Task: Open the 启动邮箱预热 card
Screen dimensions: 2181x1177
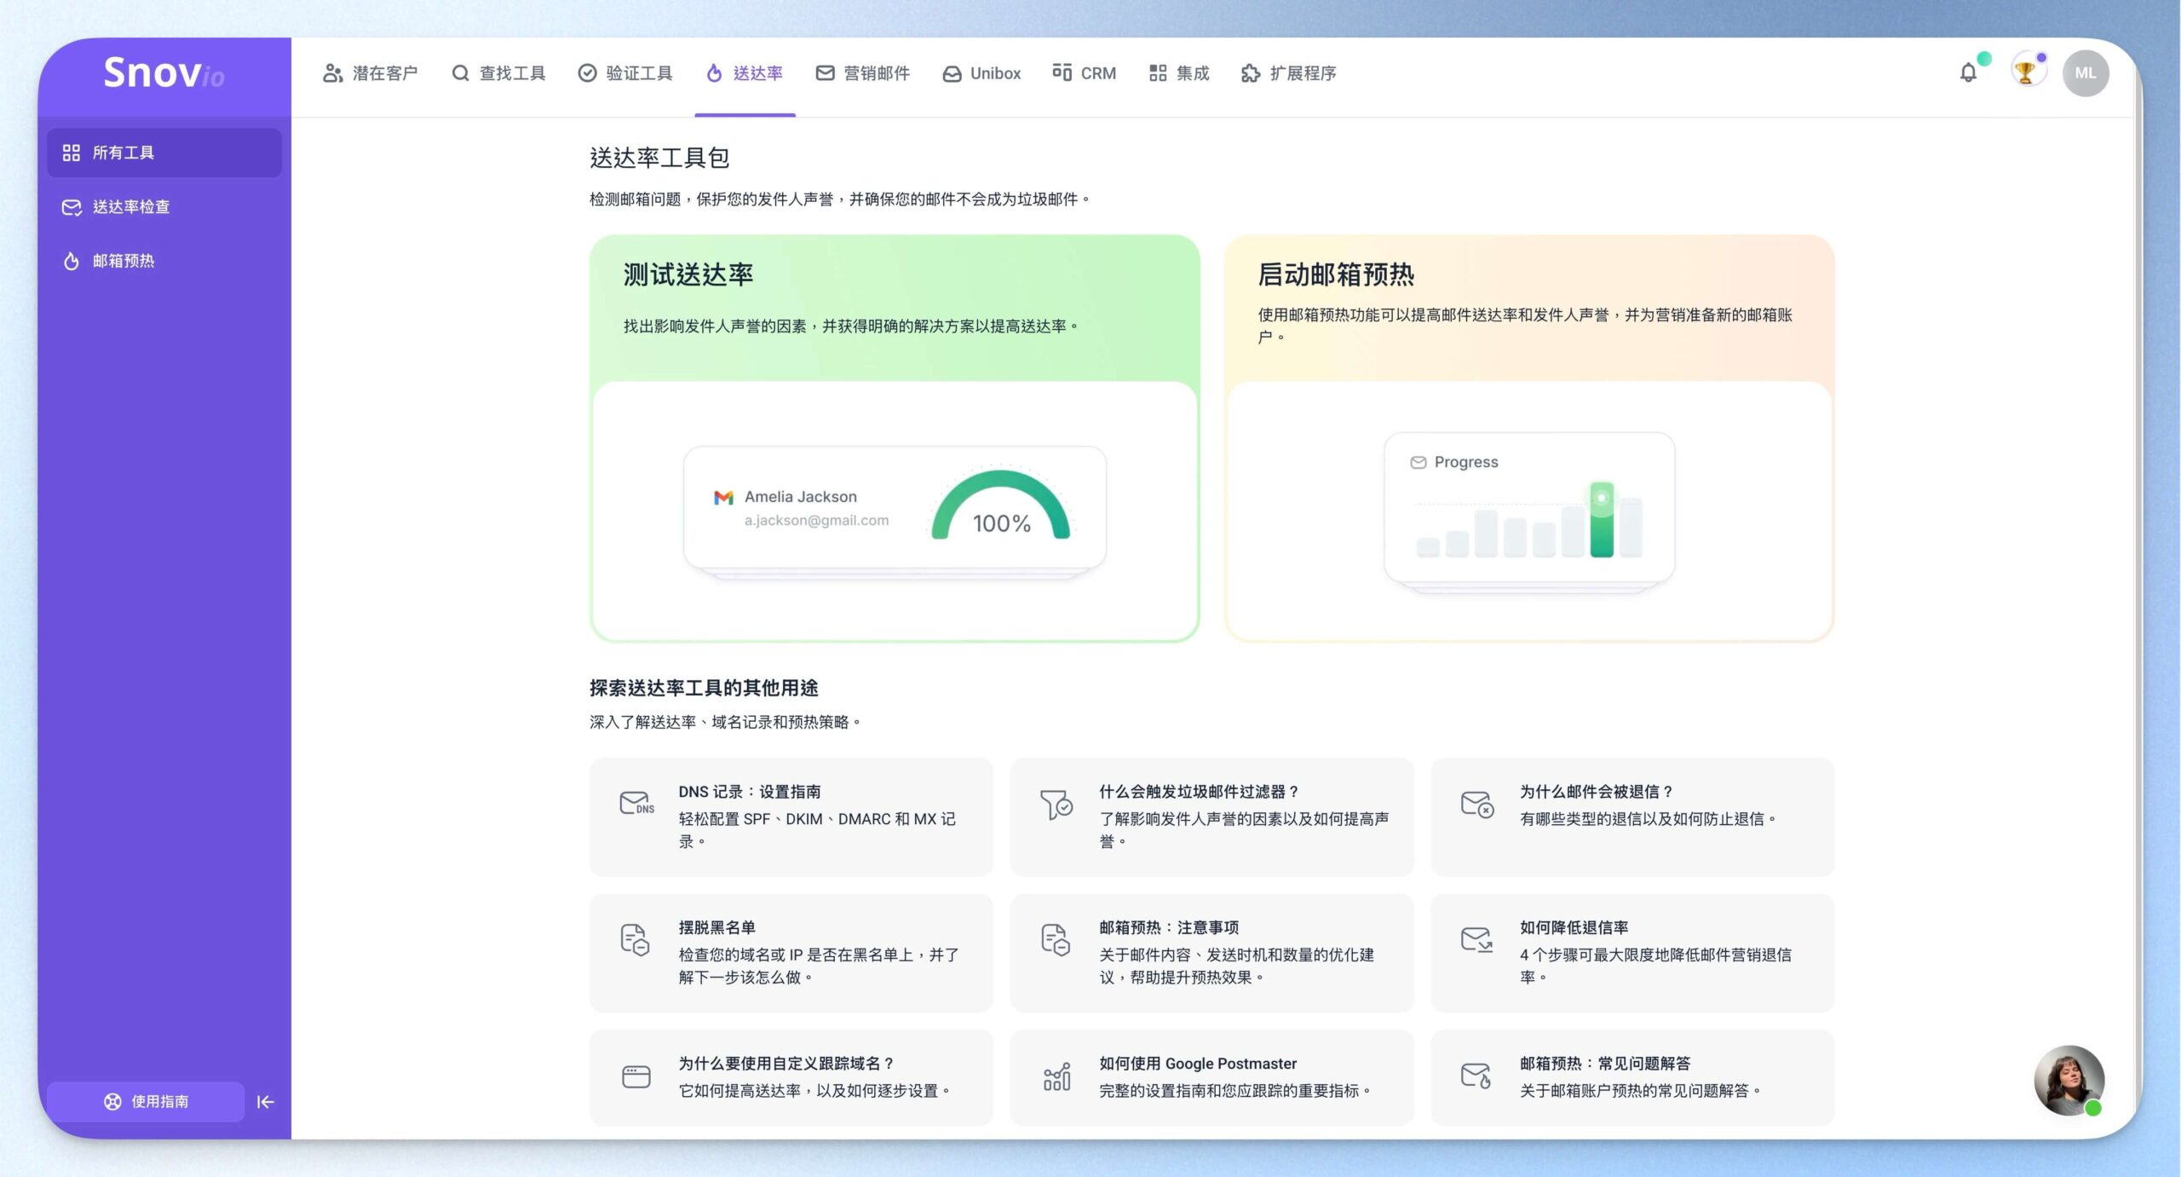Action: click(x=1529, y=438)
